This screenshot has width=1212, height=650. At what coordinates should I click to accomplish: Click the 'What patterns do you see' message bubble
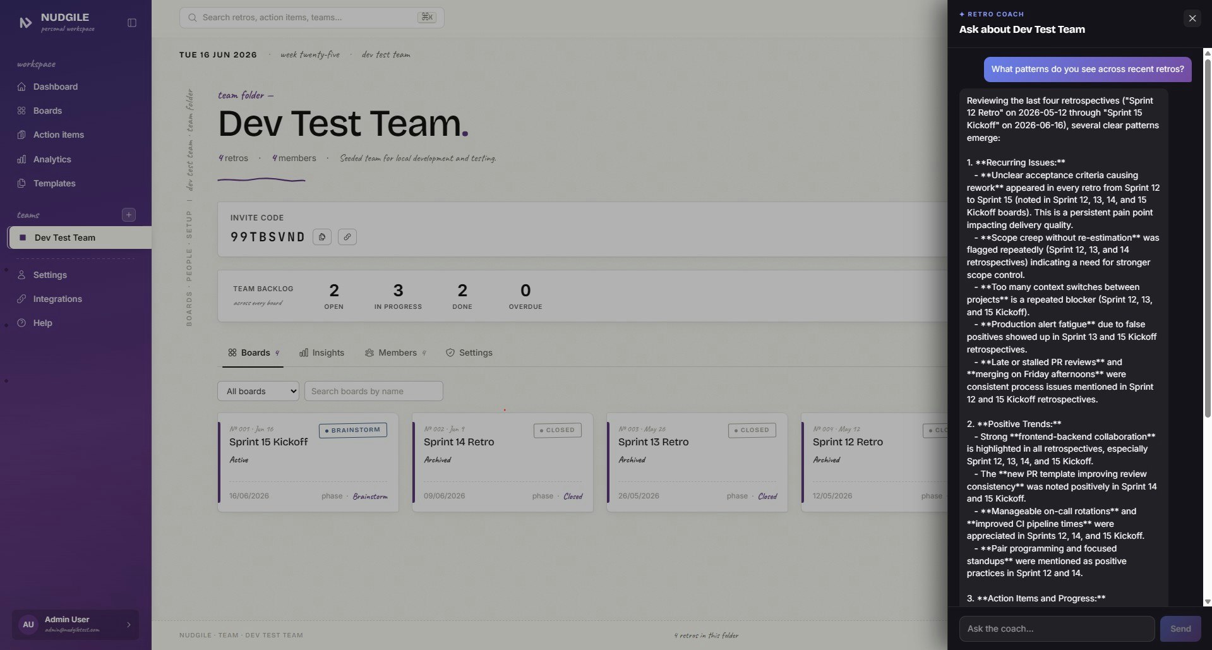(1088, 69)
